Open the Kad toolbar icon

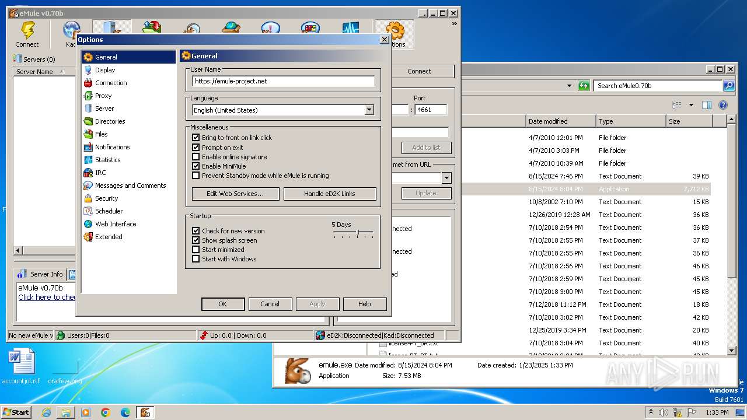pyautogui.click(x=71, y=34)
